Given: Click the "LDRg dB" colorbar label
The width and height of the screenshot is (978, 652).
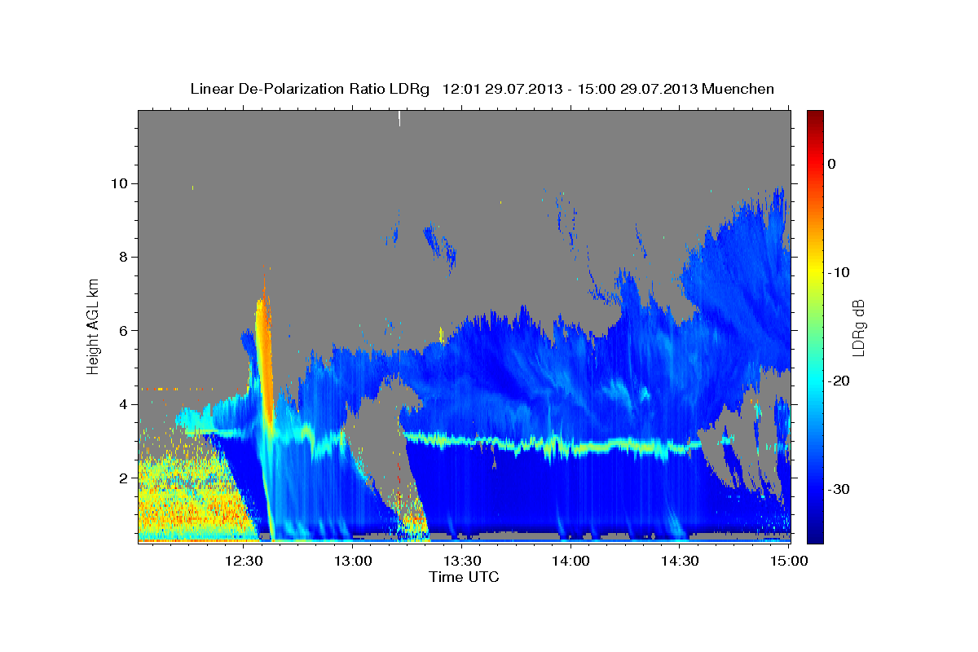Looking at the screenshot, I should (x=857, y=328).
